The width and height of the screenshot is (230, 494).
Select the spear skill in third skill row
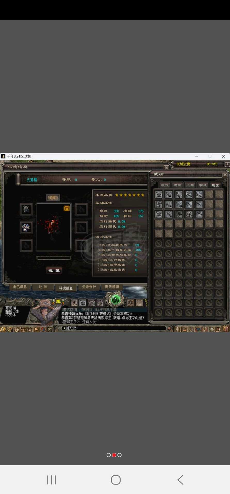pyautogui.click(x=199, y=214)
